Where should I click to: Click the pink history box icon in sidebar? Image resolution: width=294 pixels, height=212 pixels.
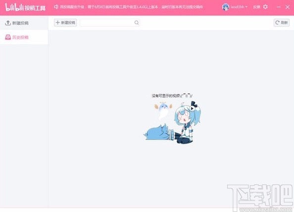pos(8,37)
